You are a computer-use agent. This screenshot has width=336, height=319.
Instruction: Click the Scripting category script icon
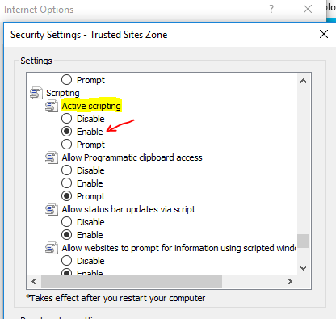coord(36,93)
